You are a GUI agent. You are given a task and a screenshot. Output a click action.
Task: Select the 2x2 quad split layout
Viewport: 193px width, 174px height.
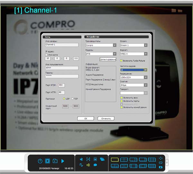(x=124, y=160)
